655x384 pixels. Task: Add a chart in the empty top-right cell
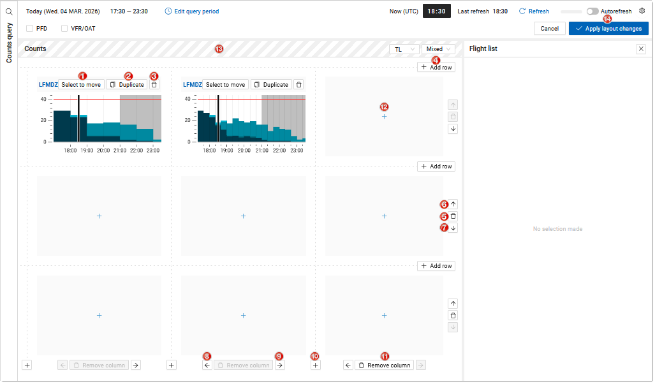[x=384, y=117]
